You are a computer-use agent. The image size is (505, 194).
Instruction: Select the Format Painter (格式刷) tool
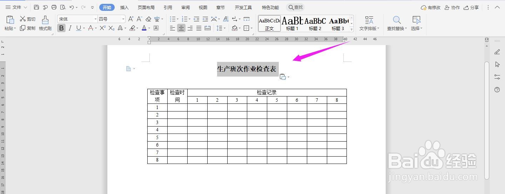(x=45, y=23)
